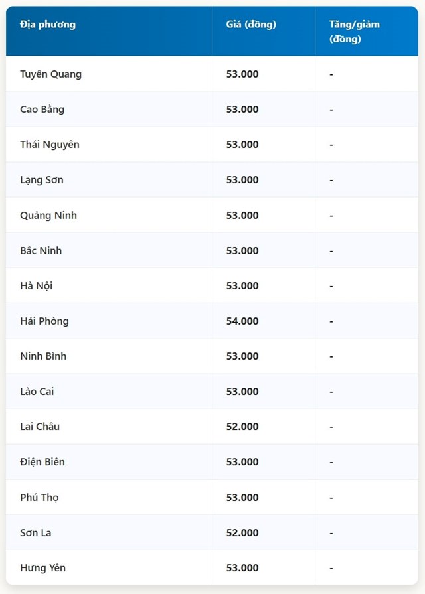Select the Sơn La row label
Image resolution: width=425 pixels, height=594 pixels.
36,533
